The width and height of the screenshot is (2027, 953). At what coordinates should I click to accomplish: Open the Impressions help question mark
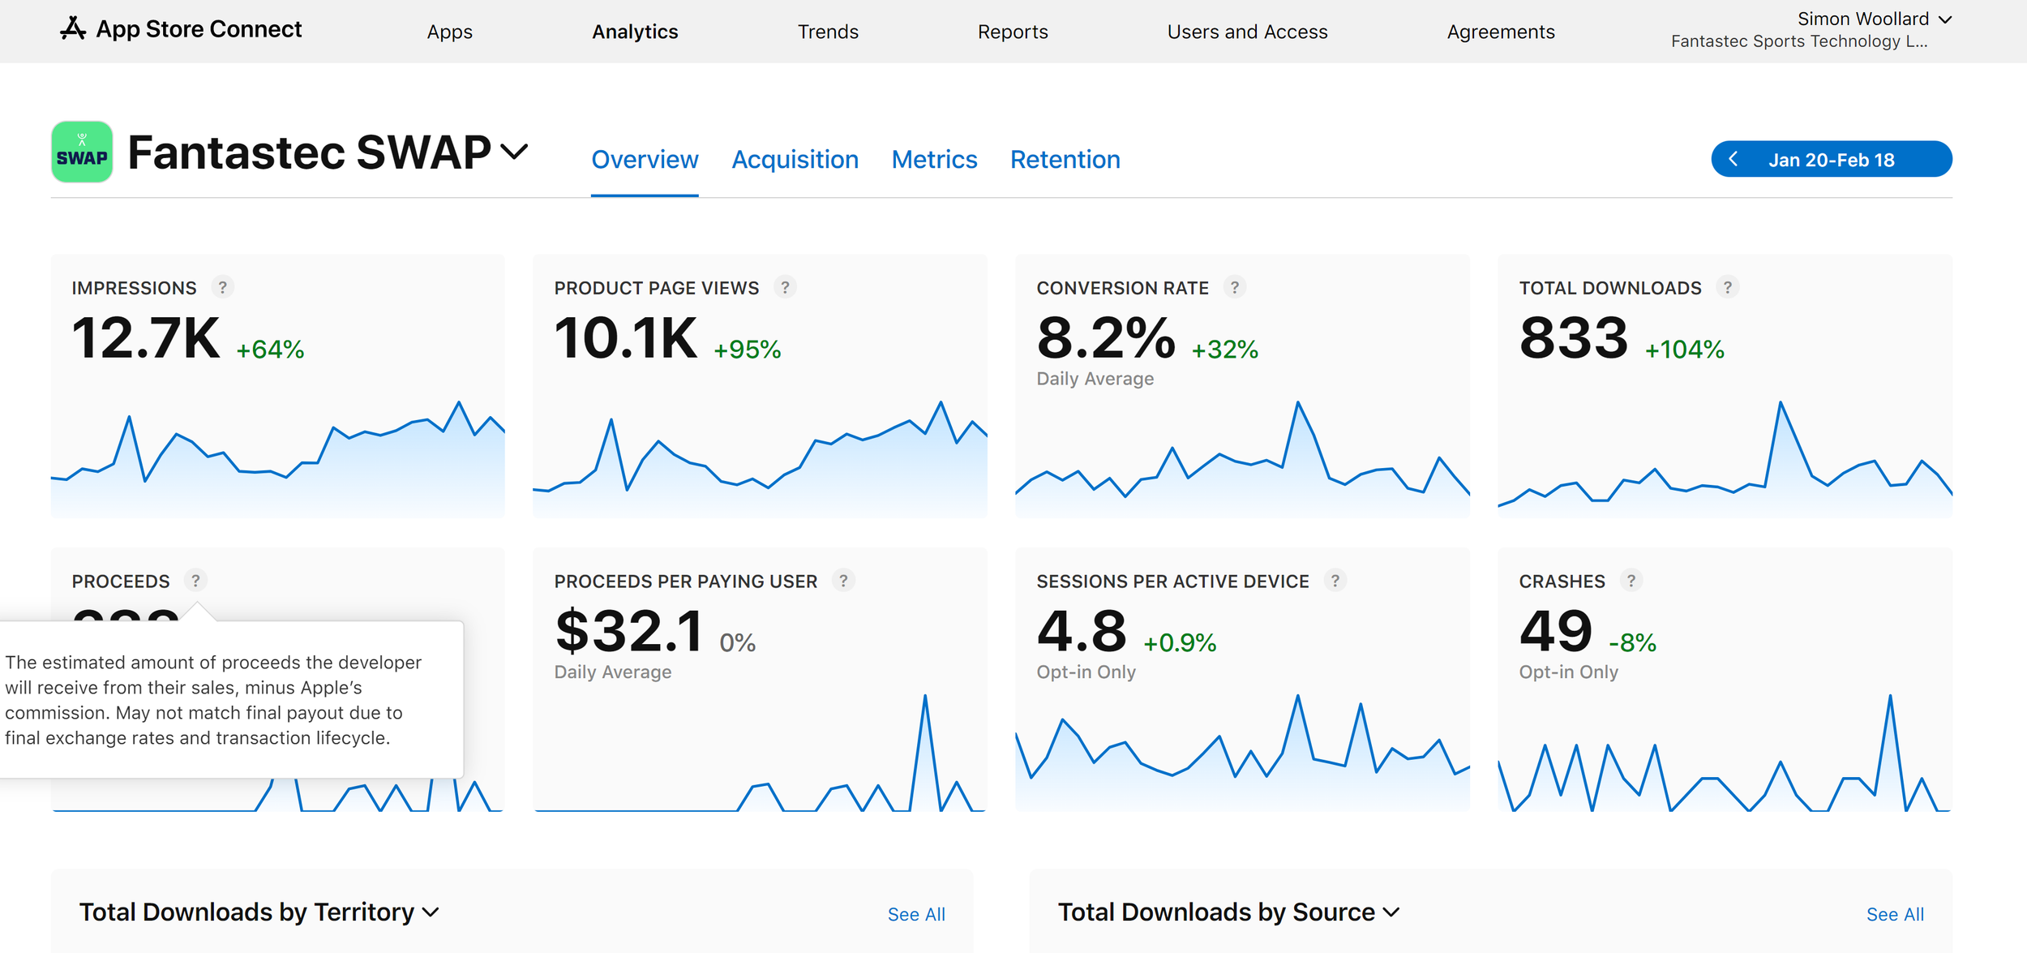tap(222, 287)
